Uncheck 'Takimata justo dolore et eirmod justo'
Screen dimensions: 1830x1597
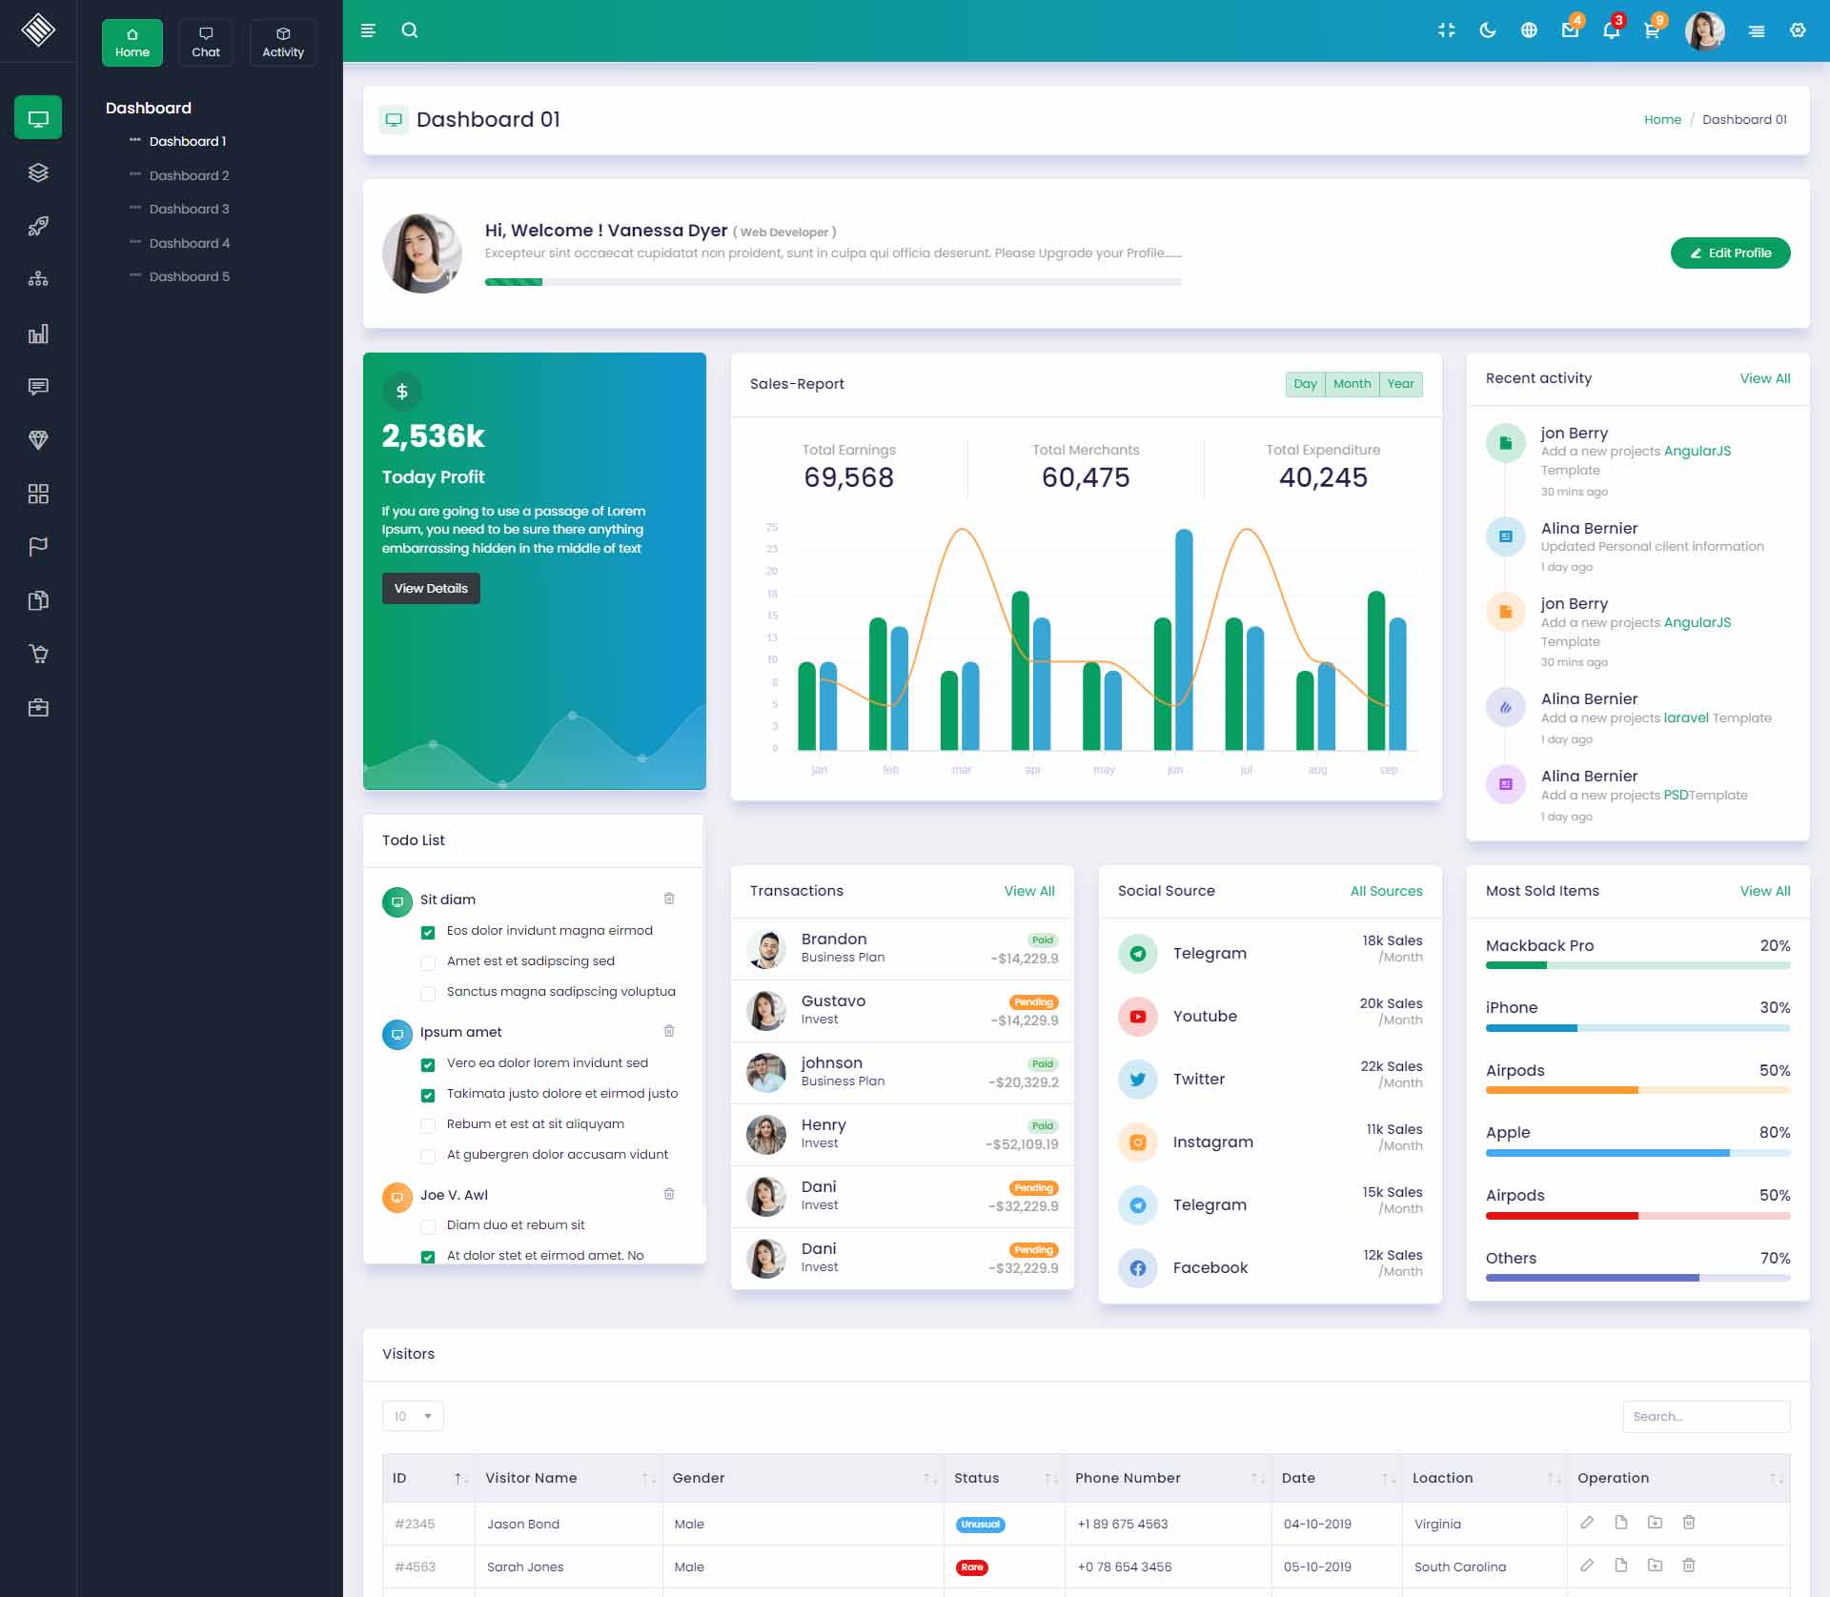[x=428, y=1095]
